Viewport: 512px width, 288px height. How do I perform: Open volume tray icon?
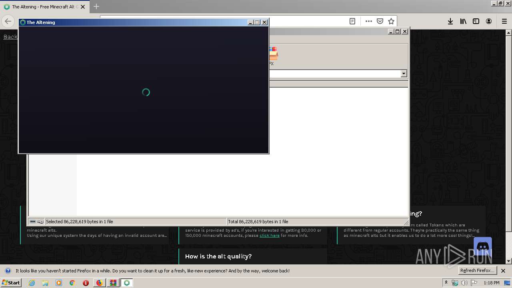(464, 283)
